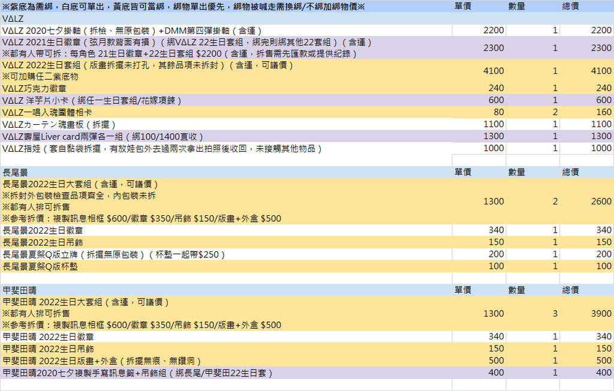Select the 甲斐田晴2020七夕複製手寫訊息籤 item cell
The height and width of the screenshot is (391, 614).
coord(226,373)
